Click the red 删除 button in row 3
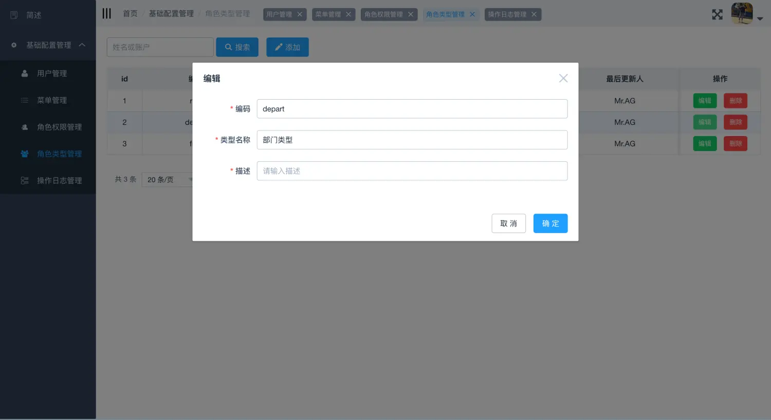 tap(736, 144)
